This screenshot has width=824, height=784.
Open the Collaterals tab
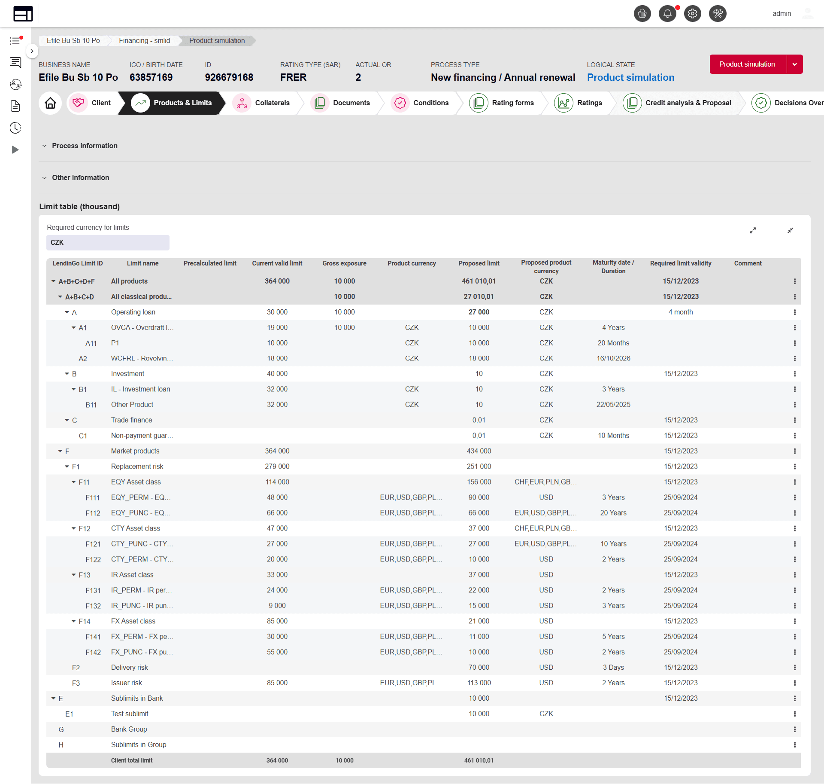point(272,102)
